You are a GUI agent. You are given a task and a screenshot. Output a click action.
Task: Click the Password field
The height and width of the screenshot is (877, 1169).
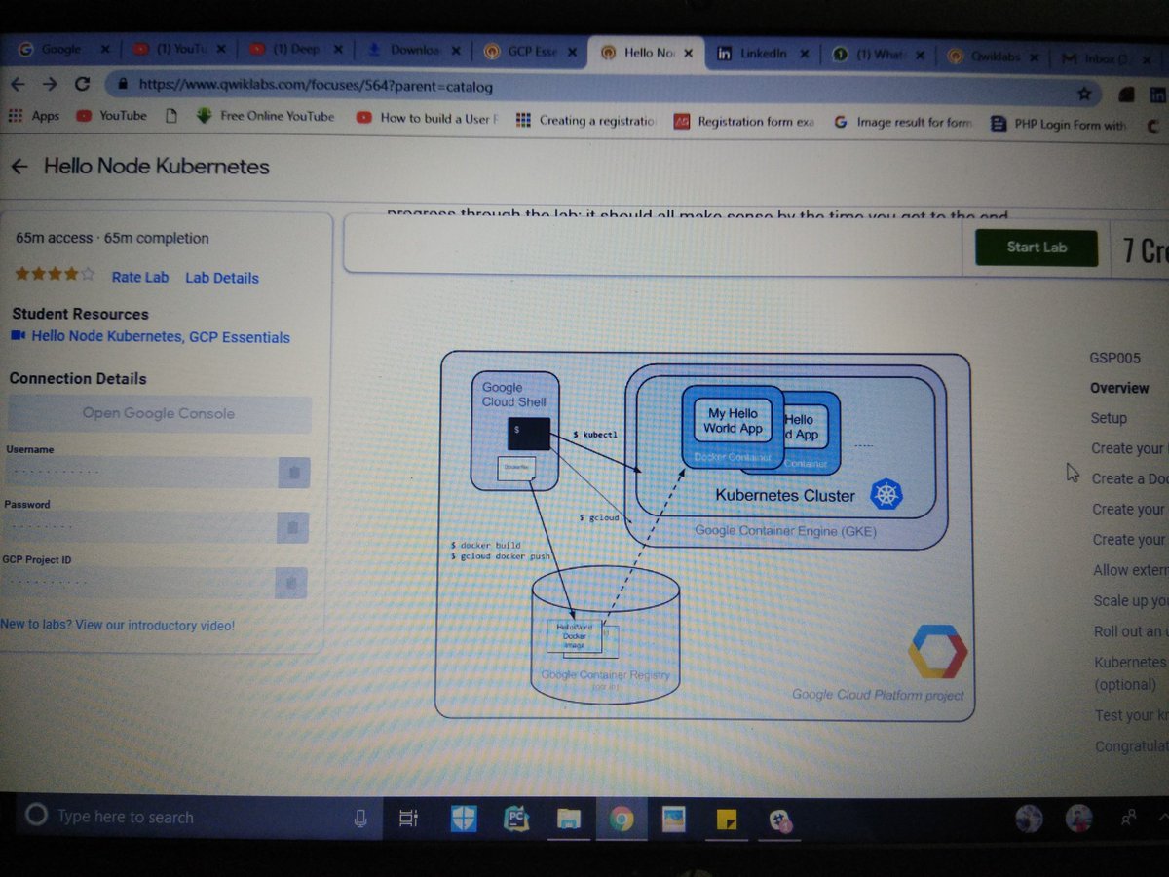coord(141,528)
